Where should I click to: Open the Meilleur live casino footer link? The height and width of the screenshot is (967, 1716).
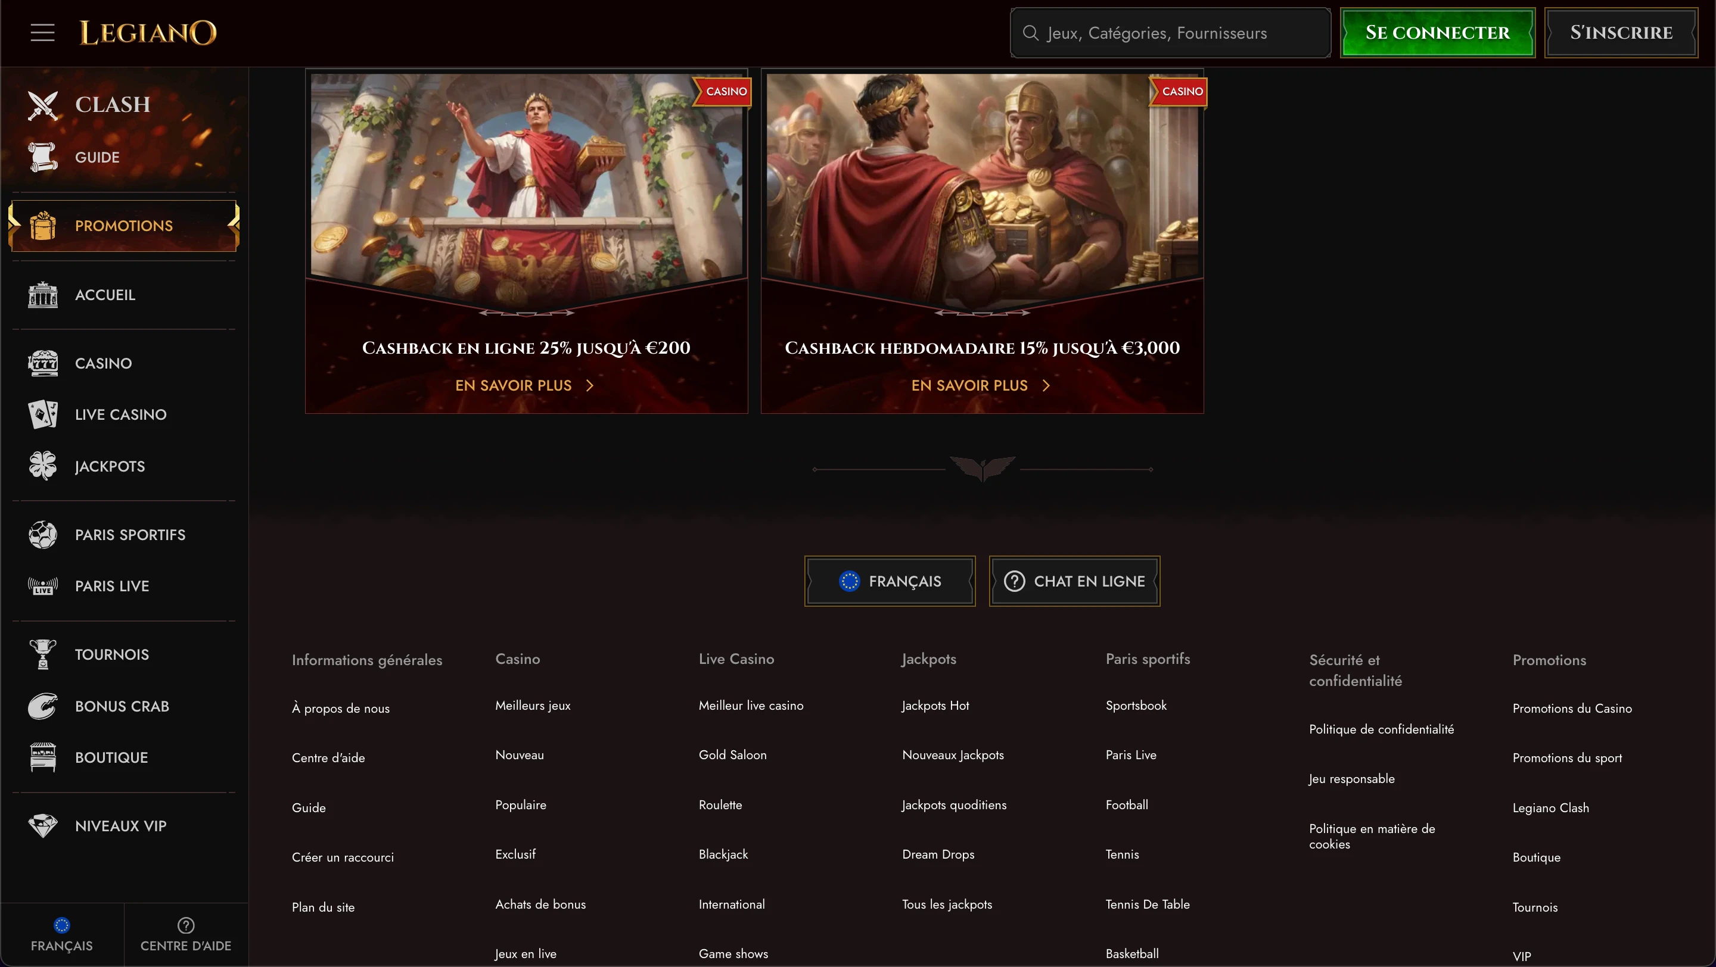(x=751, y=705)
